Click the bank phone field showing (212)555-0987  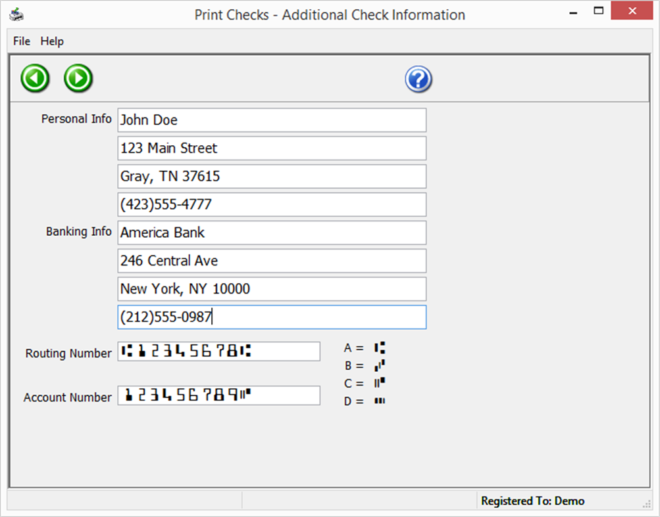[x=272, y=317]
